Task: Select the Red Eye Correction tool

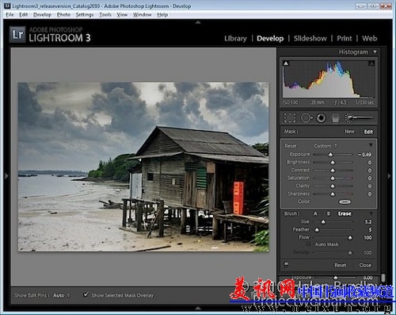Action: click(x=321, y=118)
